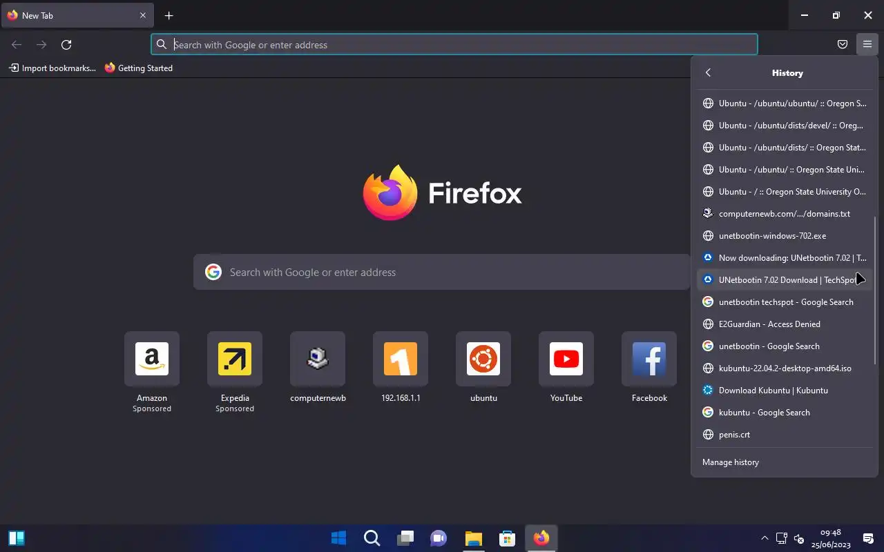Open Manage history
This screenshot has height=552, width=884.
click(785, 462)
